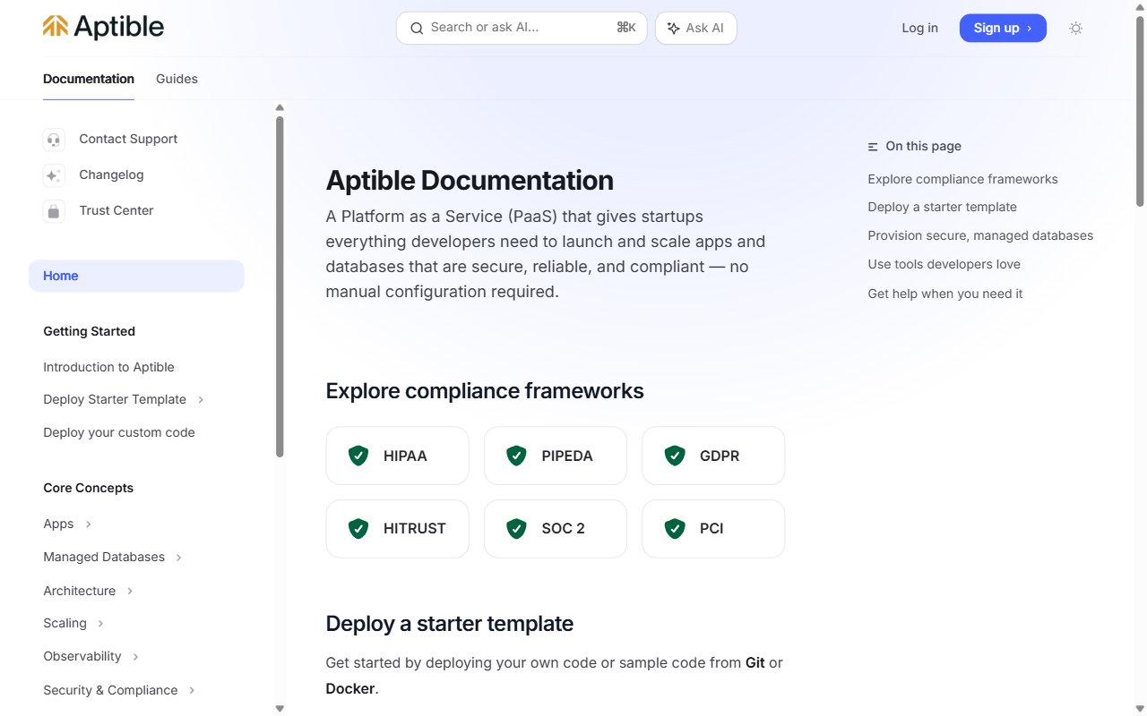Click the Ask AI button
The image size is (1147, 716).
click(696, 28)
